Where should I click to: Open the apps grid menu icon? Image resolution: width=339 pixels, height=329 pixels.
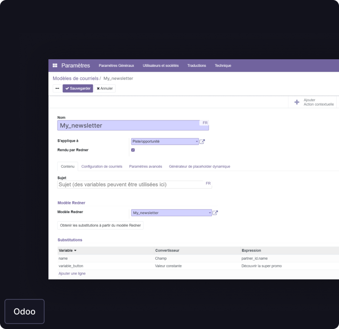point(55,66)
